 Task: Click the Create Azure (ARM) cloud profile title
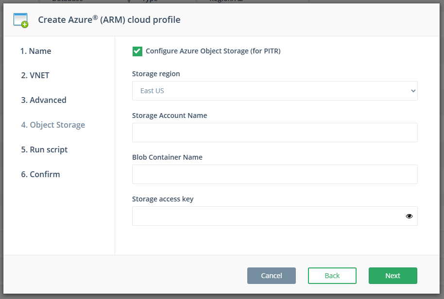[x=109, y=20]
